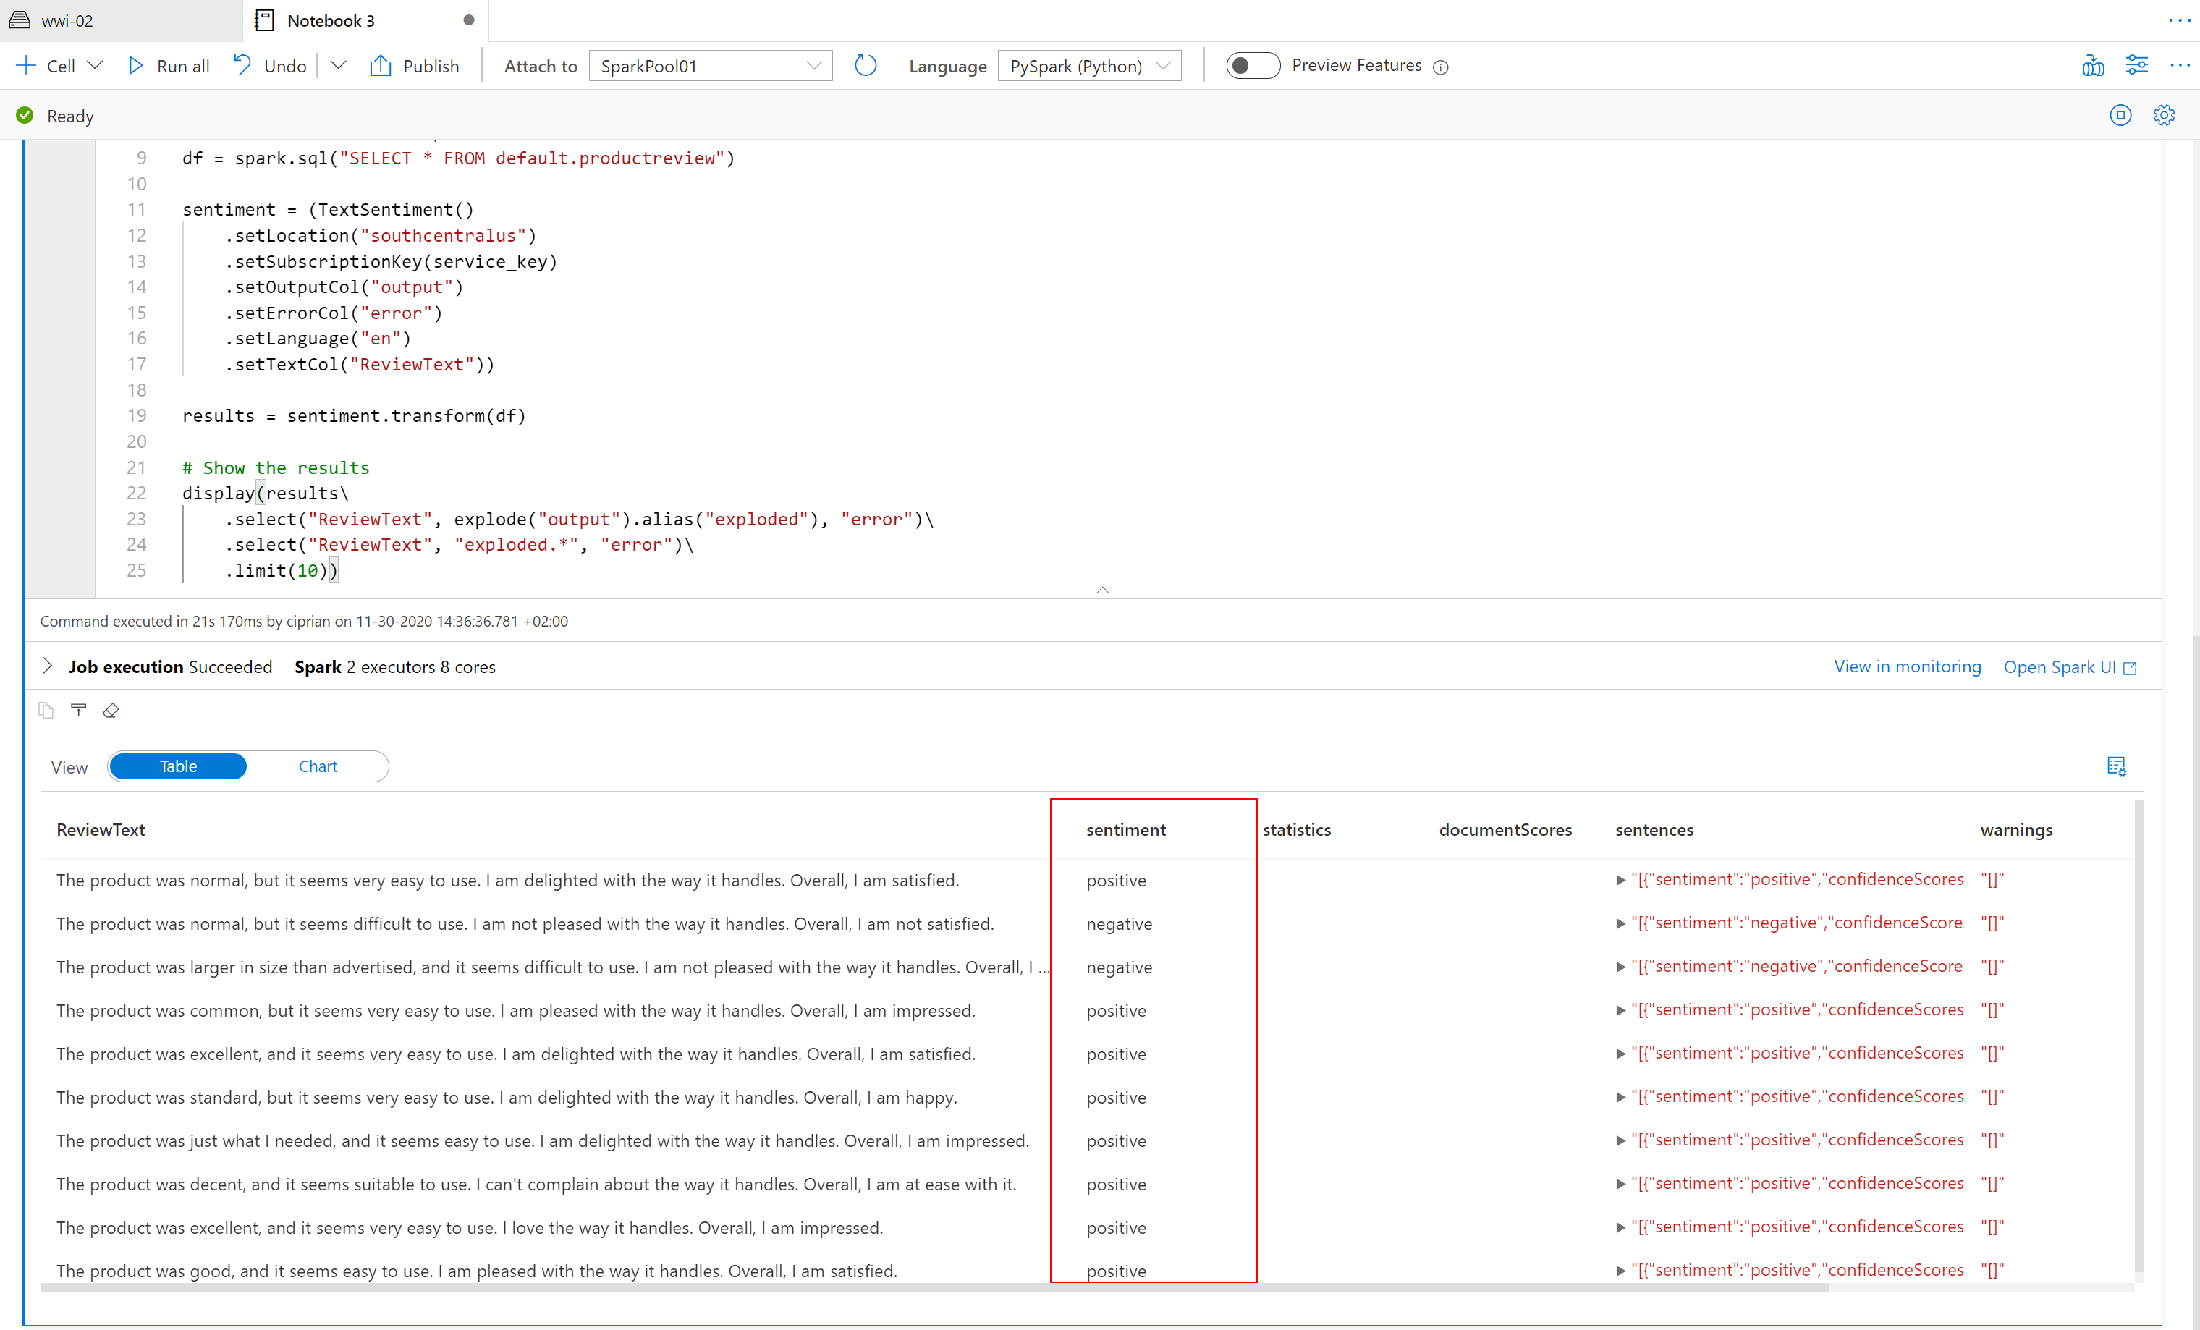Click the table horizontal scrollbar
Image resolution: width=2200 pixels, height=1330 pixels.
pyautogui.click(x=934, y=1287)
